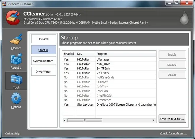Click Check for updates link
The height and width of the screenshot is (139, 195).
click(173, 133)
